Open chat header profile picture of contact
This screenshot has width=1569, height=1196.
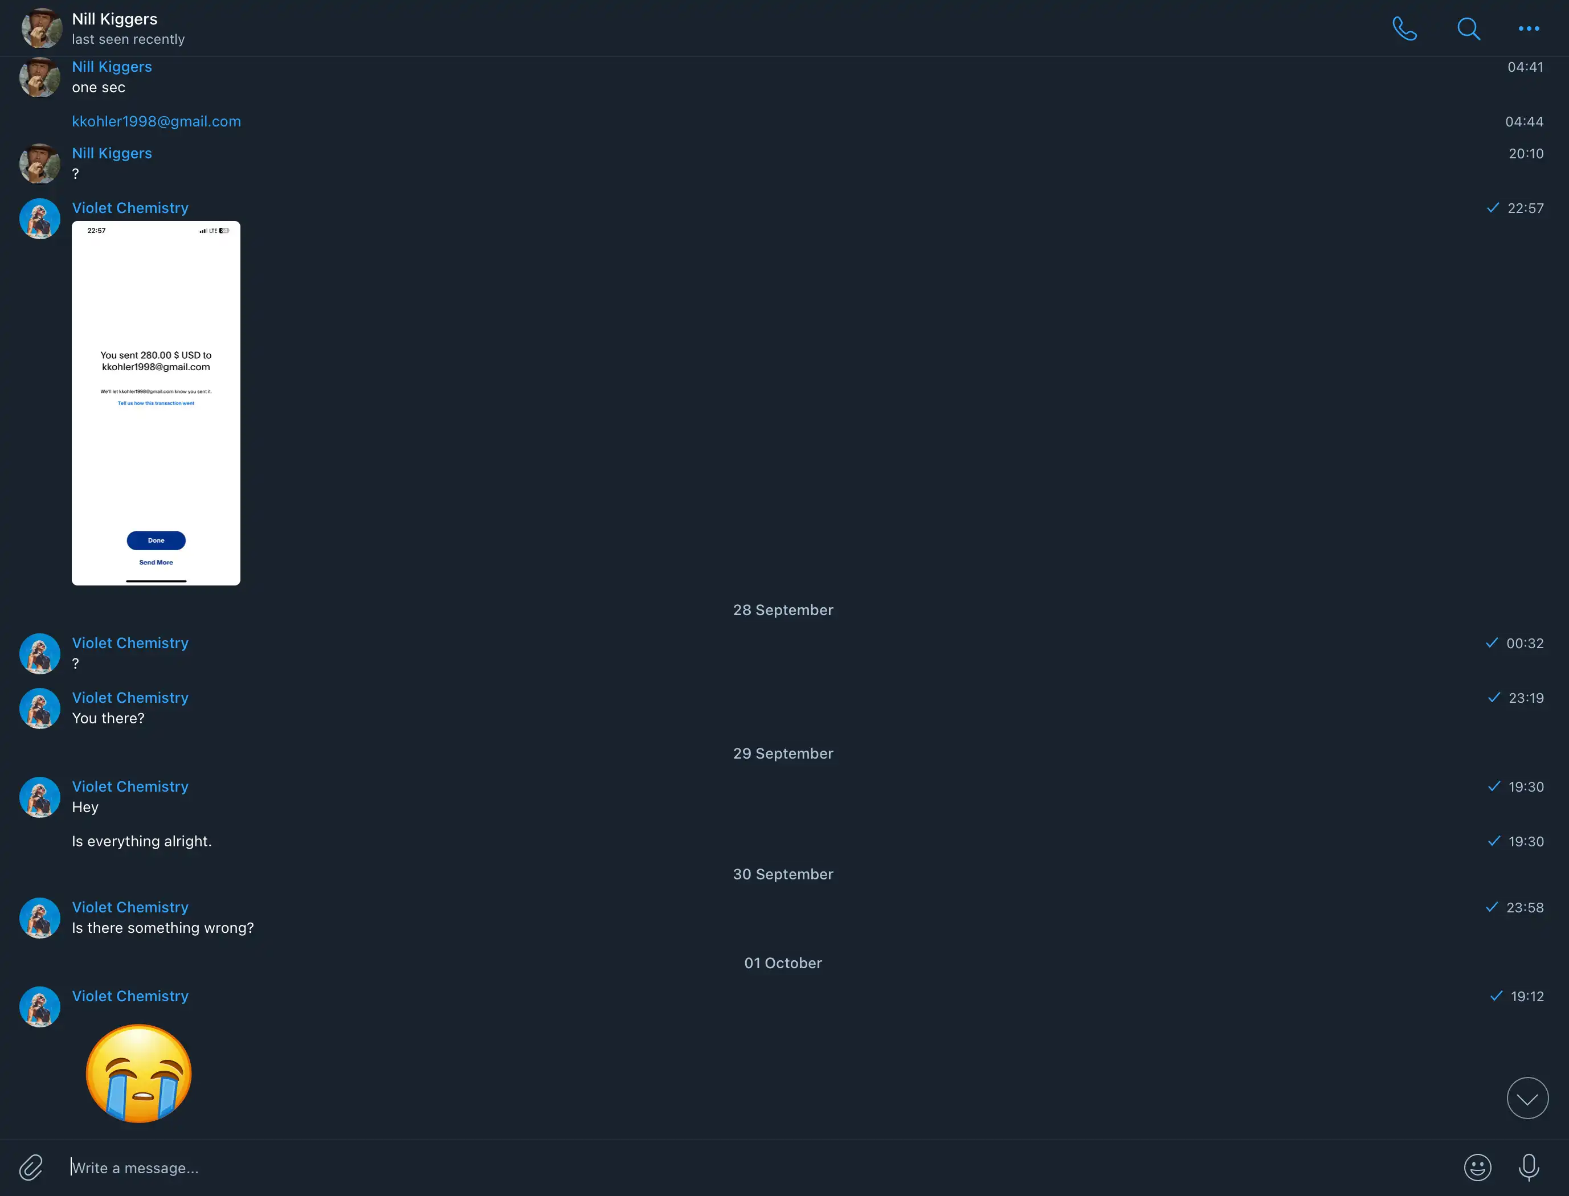click(40, 28)
